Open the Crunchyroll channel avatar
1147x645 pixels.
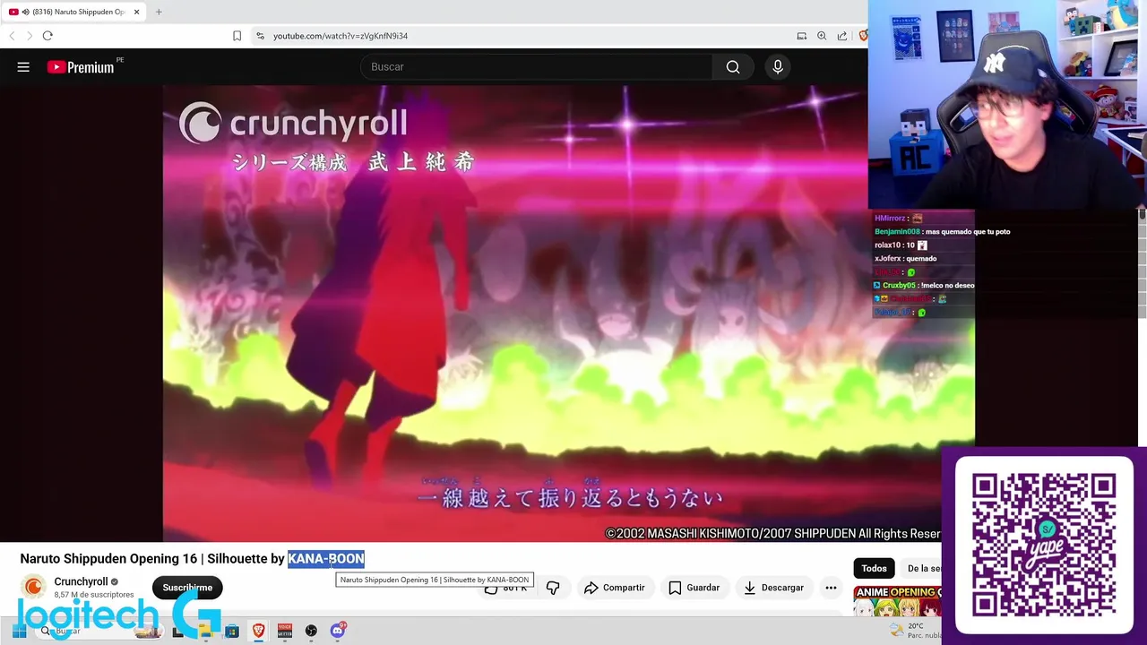(33, 587)
